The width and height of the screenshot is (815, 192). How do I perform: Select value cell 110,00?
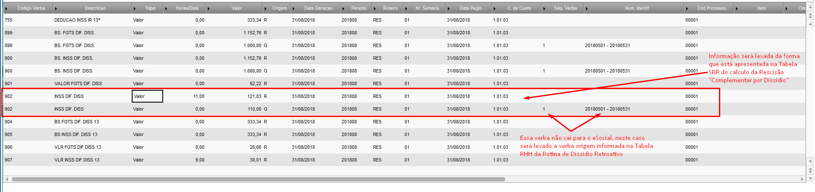pos(255,109)
